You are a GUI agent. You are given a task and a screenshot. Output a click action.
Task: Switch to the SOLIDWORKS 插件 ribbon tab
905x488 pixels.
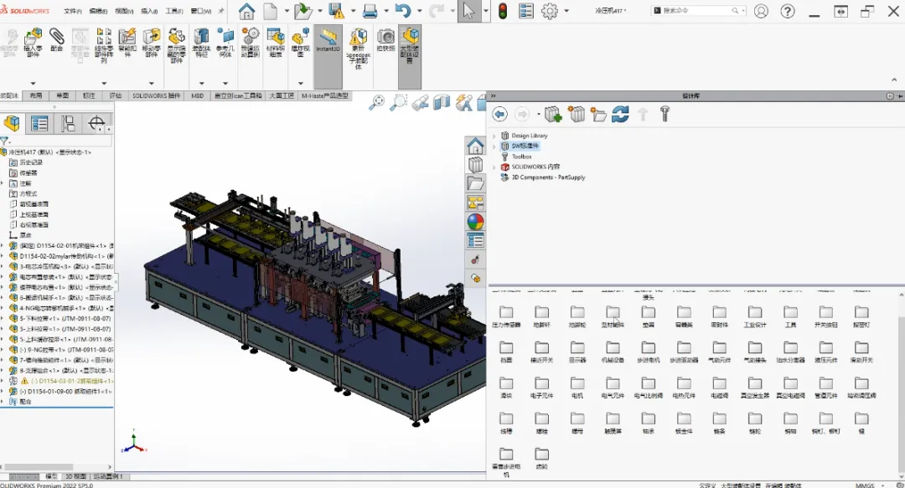click(x=156, y=96)
